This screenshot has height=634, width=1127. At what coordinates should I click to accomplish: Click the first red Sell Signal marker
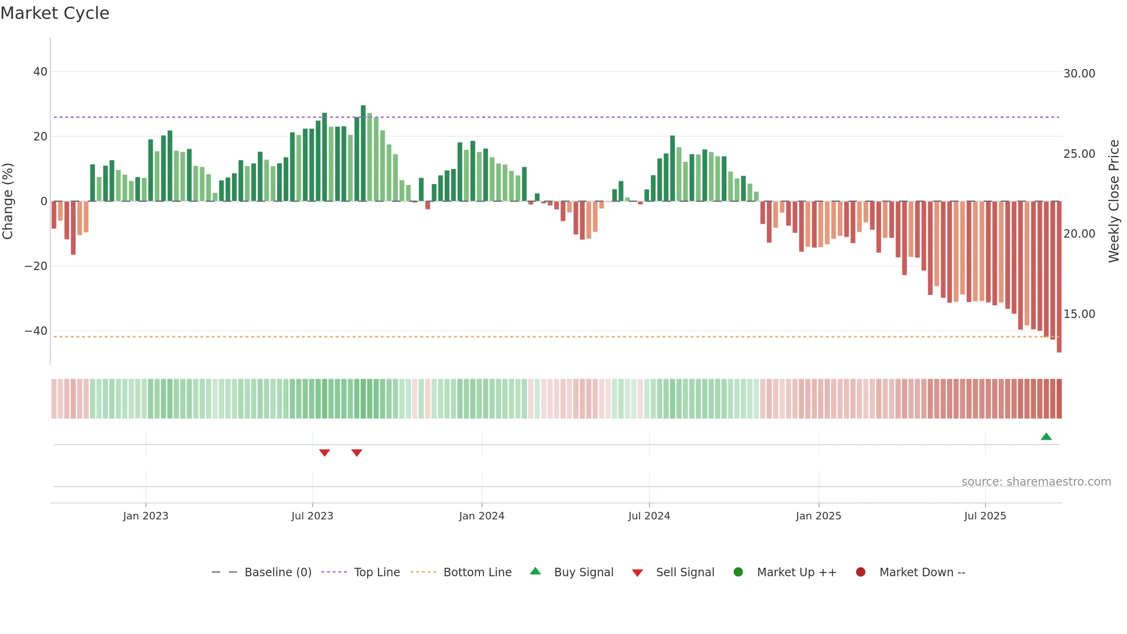coord(324,453)
